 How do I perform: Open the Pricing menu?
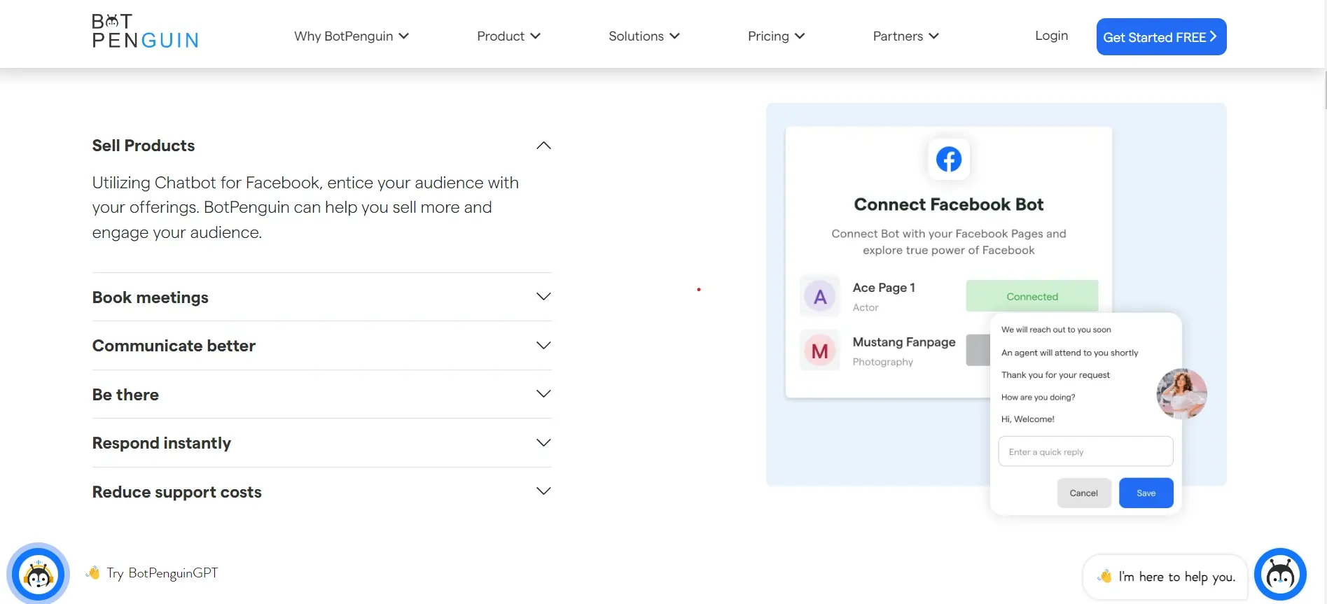pyautogui.click(x=776, y=36)
